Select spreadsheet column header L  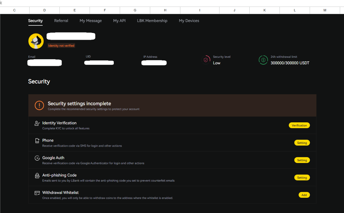tap(295, 10)
